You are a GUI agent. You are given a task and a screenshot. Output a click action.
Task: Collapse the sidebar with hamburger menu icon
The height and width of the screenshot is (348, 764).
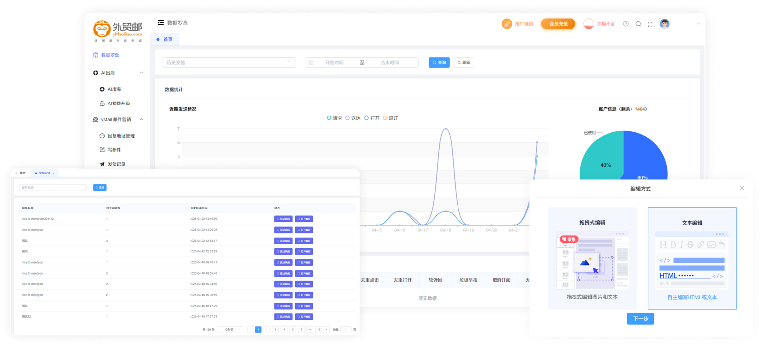coord(161,22)
